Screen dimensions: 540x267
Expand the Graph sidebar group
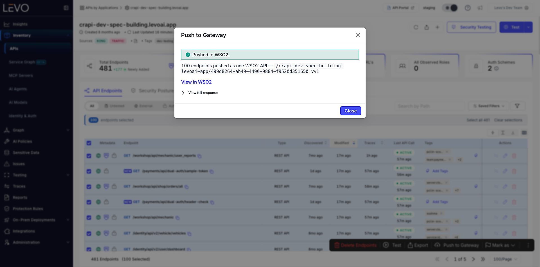coord(68,130)
